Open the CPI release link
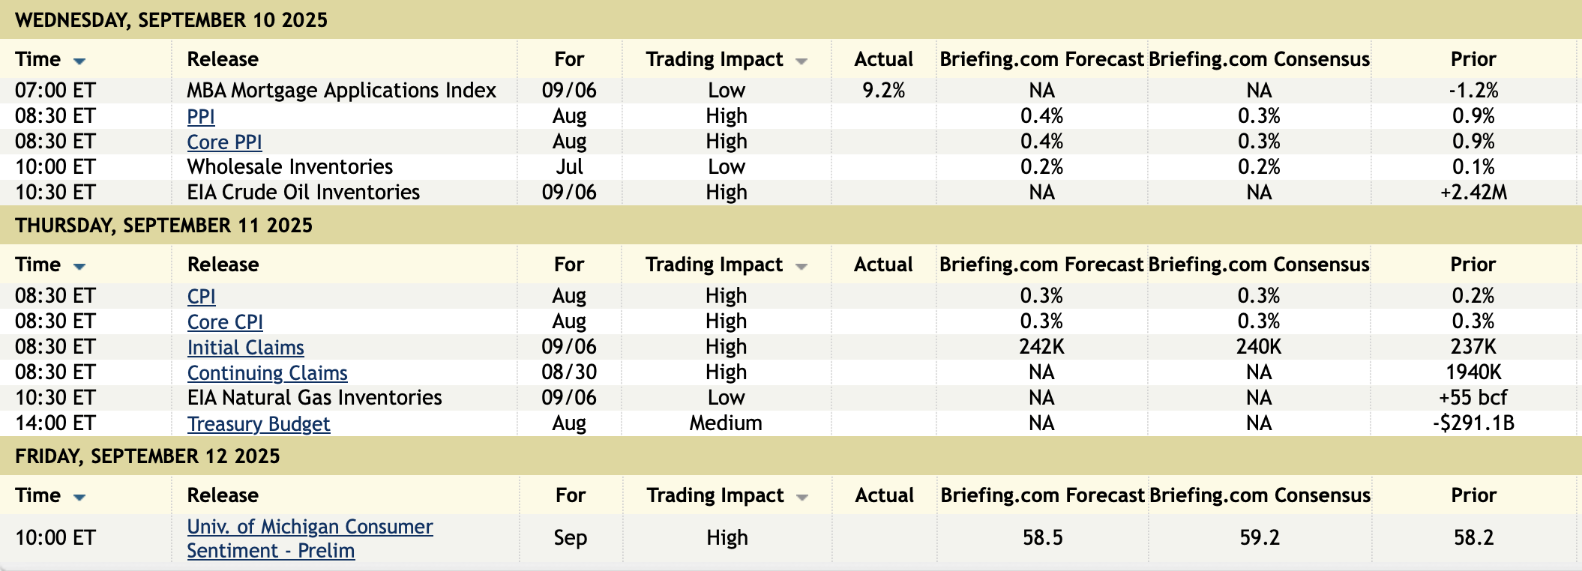1582x571 pixels. (201, 297)
